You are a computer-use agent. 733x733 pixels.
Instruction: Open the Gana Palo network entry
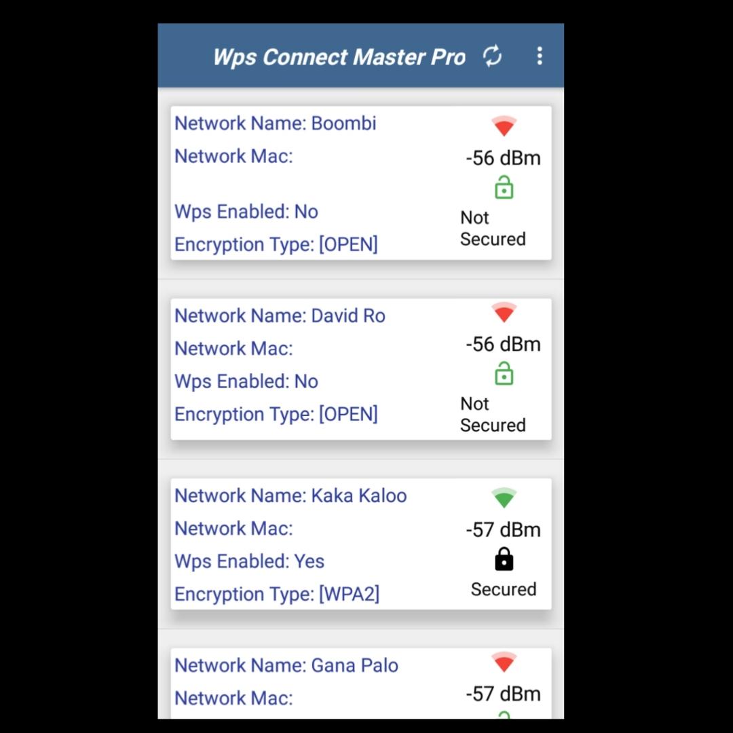click(x=361, y=683)
